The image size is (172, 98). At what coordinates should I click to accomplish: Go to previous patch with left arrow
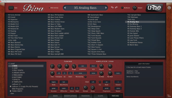click(x=65, y=8)
